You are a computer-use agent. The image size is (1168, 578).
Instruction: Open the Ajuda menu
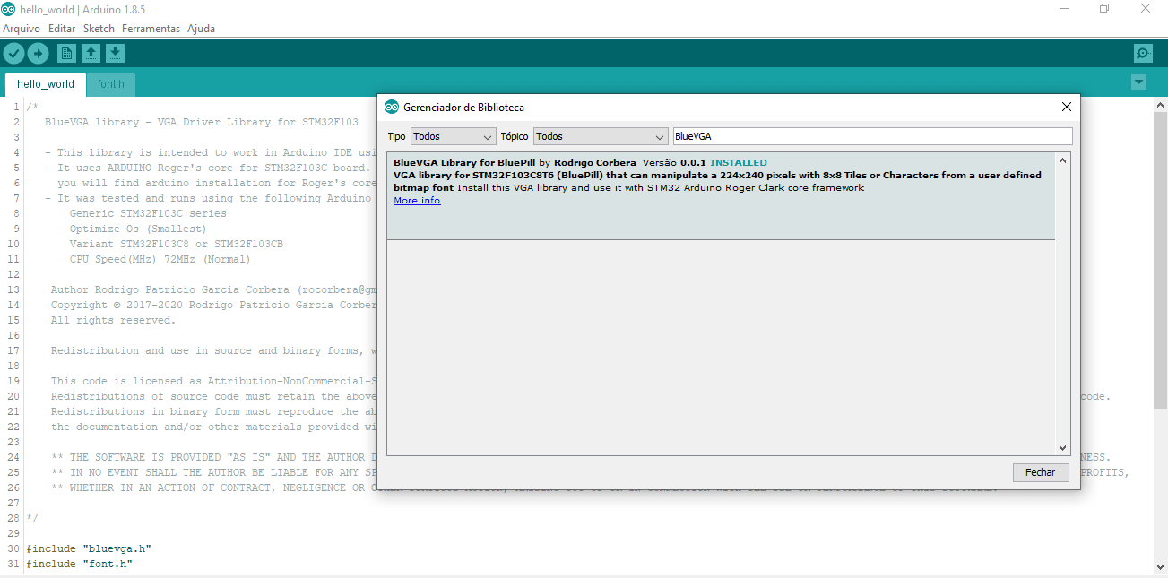click(x=201, y=29)
